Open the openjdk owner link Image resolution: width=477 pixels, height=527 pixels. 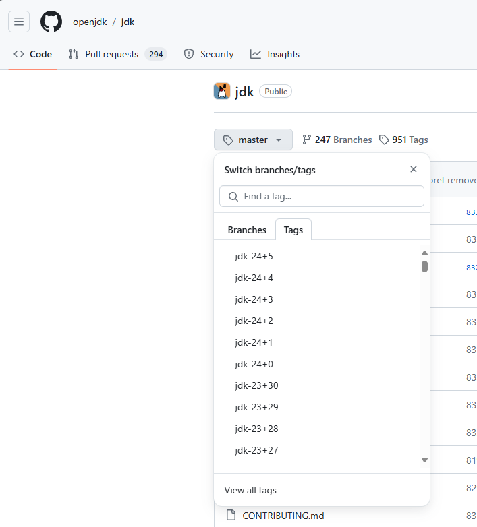90,22
